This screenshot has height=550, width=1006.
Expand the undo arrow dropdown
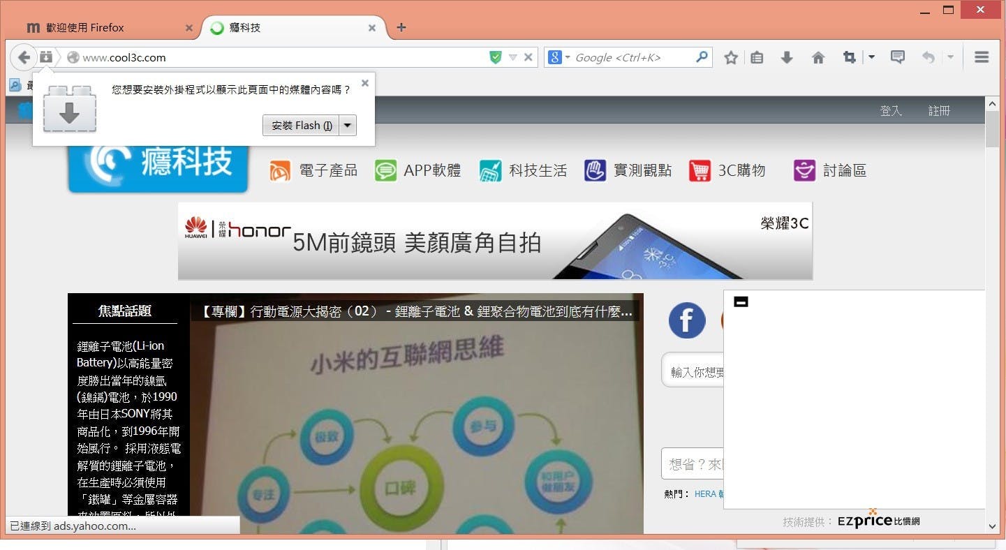(x=950, y=58)
